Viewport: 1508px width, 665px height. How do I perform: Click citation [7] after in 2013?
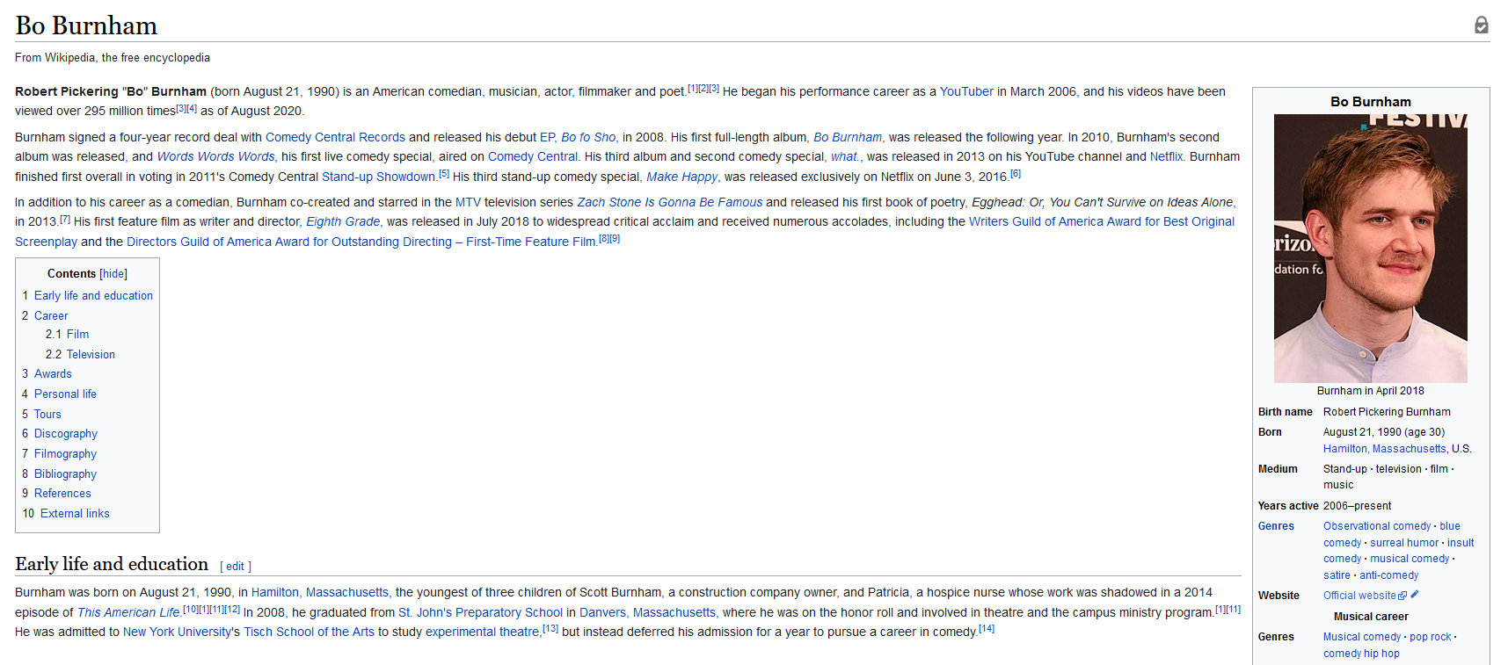64,218
